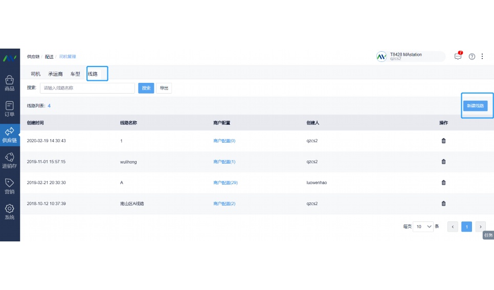Screen dimensions: 494x290
Task: Click the route name search input field
Action: pos(87,88)
